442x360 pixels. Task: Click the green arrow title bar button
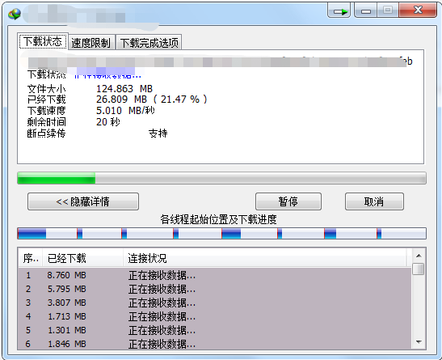coord(339,11)
